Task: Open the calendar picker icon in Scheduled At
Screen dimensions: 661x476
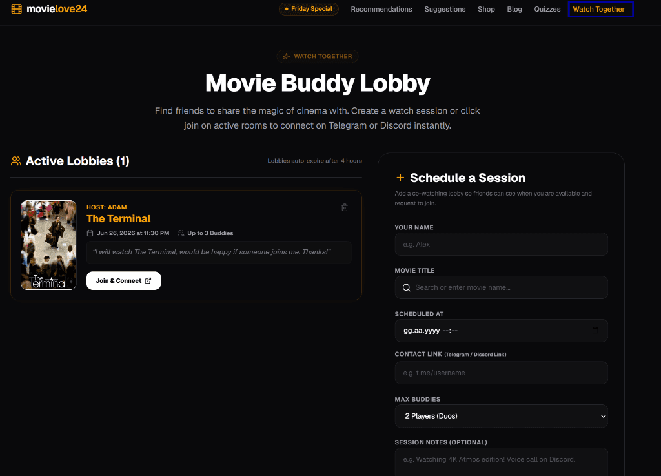Action: pos(595,331)
